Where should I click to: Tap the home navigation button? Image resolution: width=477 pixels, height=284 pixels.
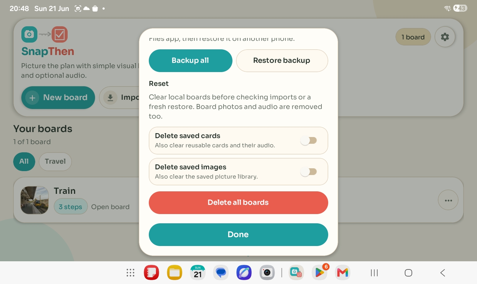click(x=408, y=273)
